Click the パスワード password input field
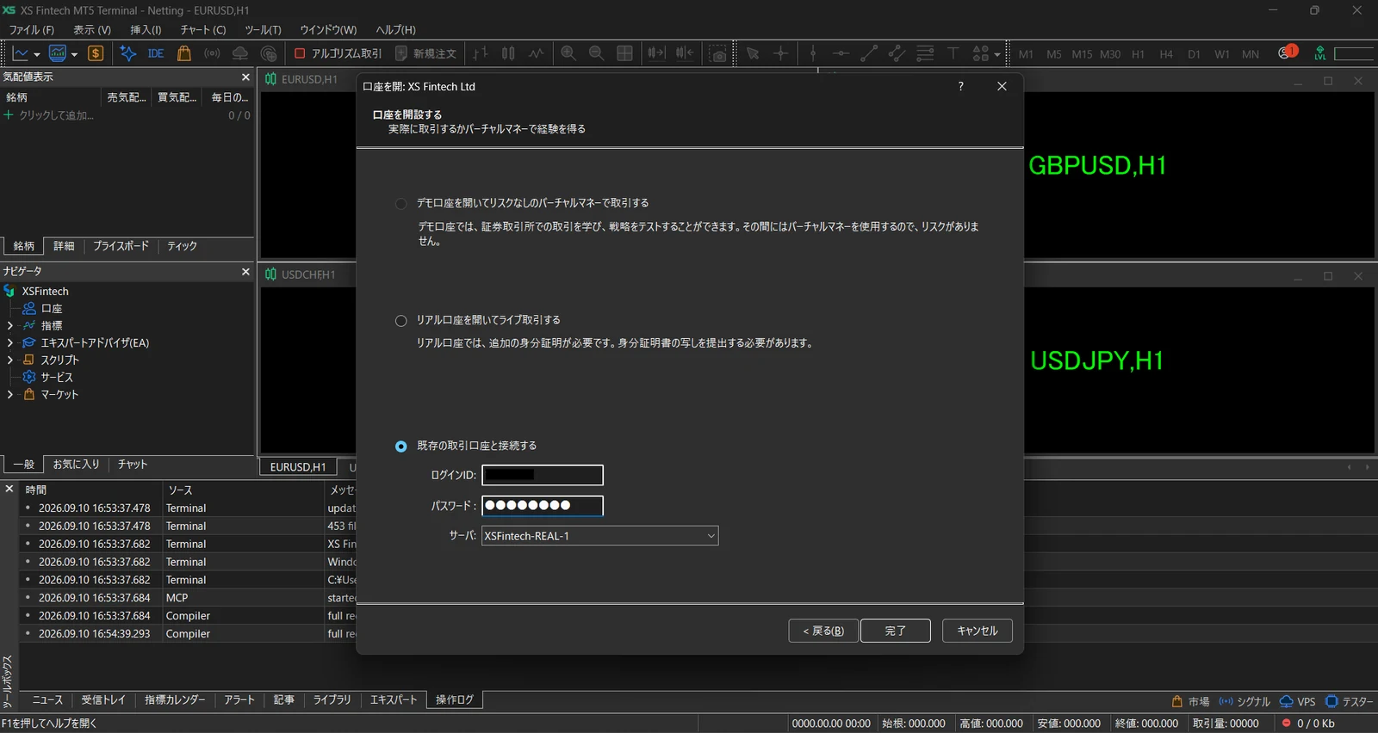 [x=543, y=506]
